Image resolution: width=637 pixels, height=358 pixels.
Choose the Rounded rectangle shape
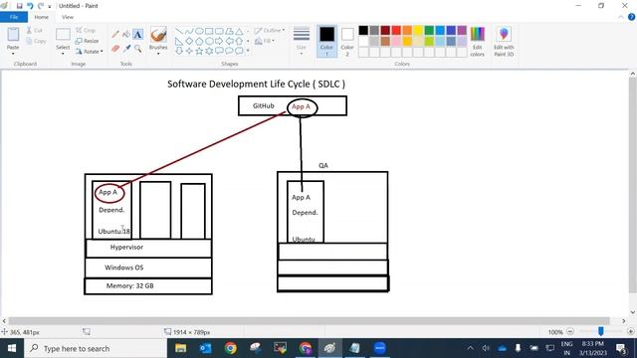(219, 31)
